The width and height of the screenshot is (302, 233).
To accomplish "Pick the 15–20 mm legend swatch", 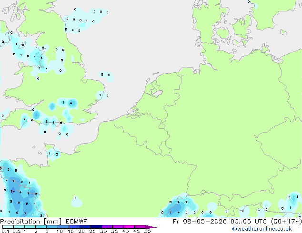I will click(74, 227).
